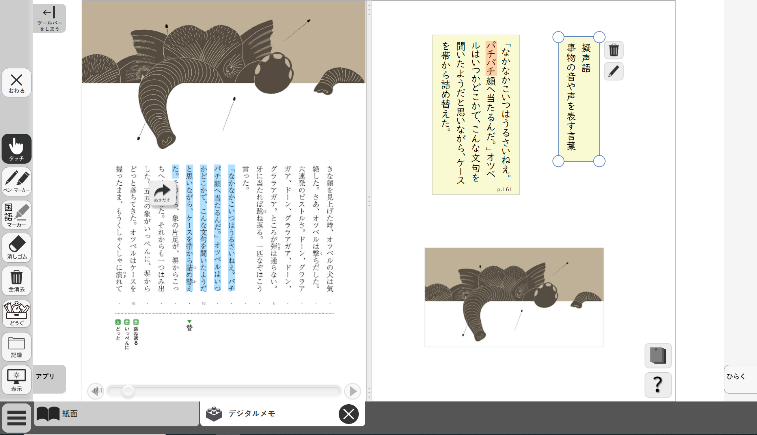Viewport: 757px width, 435px height.
Task: Select the ペン・マーカー tool
Action: 17,181
